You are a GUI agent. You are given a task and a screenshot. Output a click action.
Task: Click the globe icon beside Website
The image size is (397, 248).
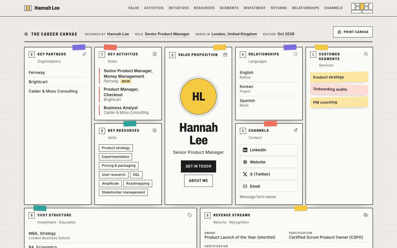point(245,162)
